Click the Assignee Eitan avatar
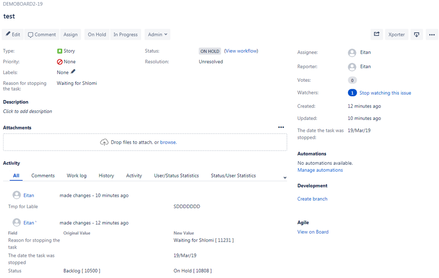439x278 pixels. pos(352,53)
